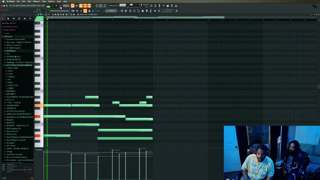
Task: Open the Tools menu in macOS menu bar
Action: [59, 1]
